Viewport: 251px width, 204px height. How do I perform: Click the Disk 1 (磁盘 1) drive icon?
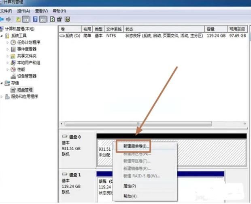(x=64, y=174)
